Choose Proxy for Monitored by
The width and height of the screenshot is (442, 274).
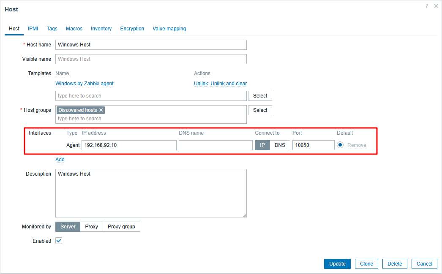91,227
